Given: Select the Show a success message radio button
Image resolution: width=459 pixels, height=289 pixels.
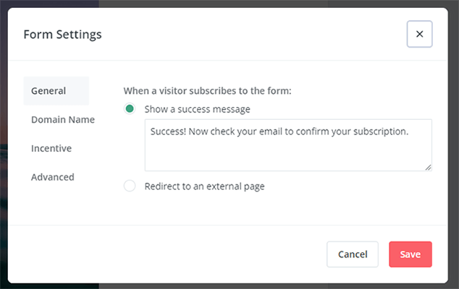Looking at the screenshot, I should point(130,109).
